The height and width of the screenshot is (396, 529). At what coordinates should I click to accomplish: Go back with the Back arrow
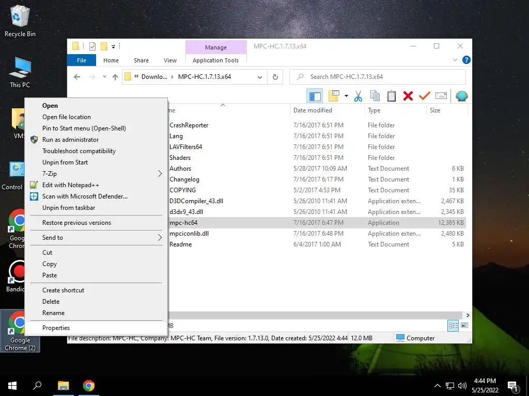[x=77, y=77]
